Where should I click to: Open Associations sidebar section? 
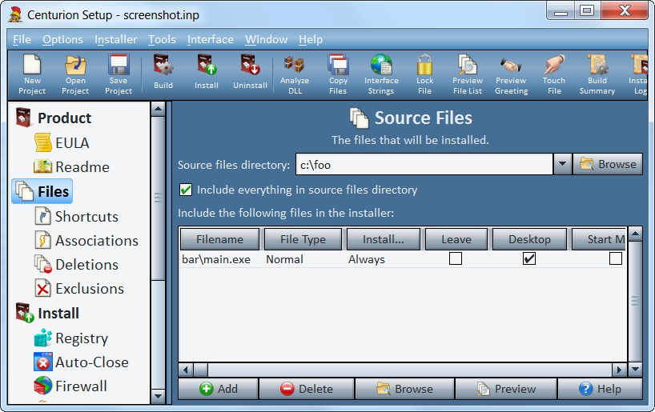point(86,241)
